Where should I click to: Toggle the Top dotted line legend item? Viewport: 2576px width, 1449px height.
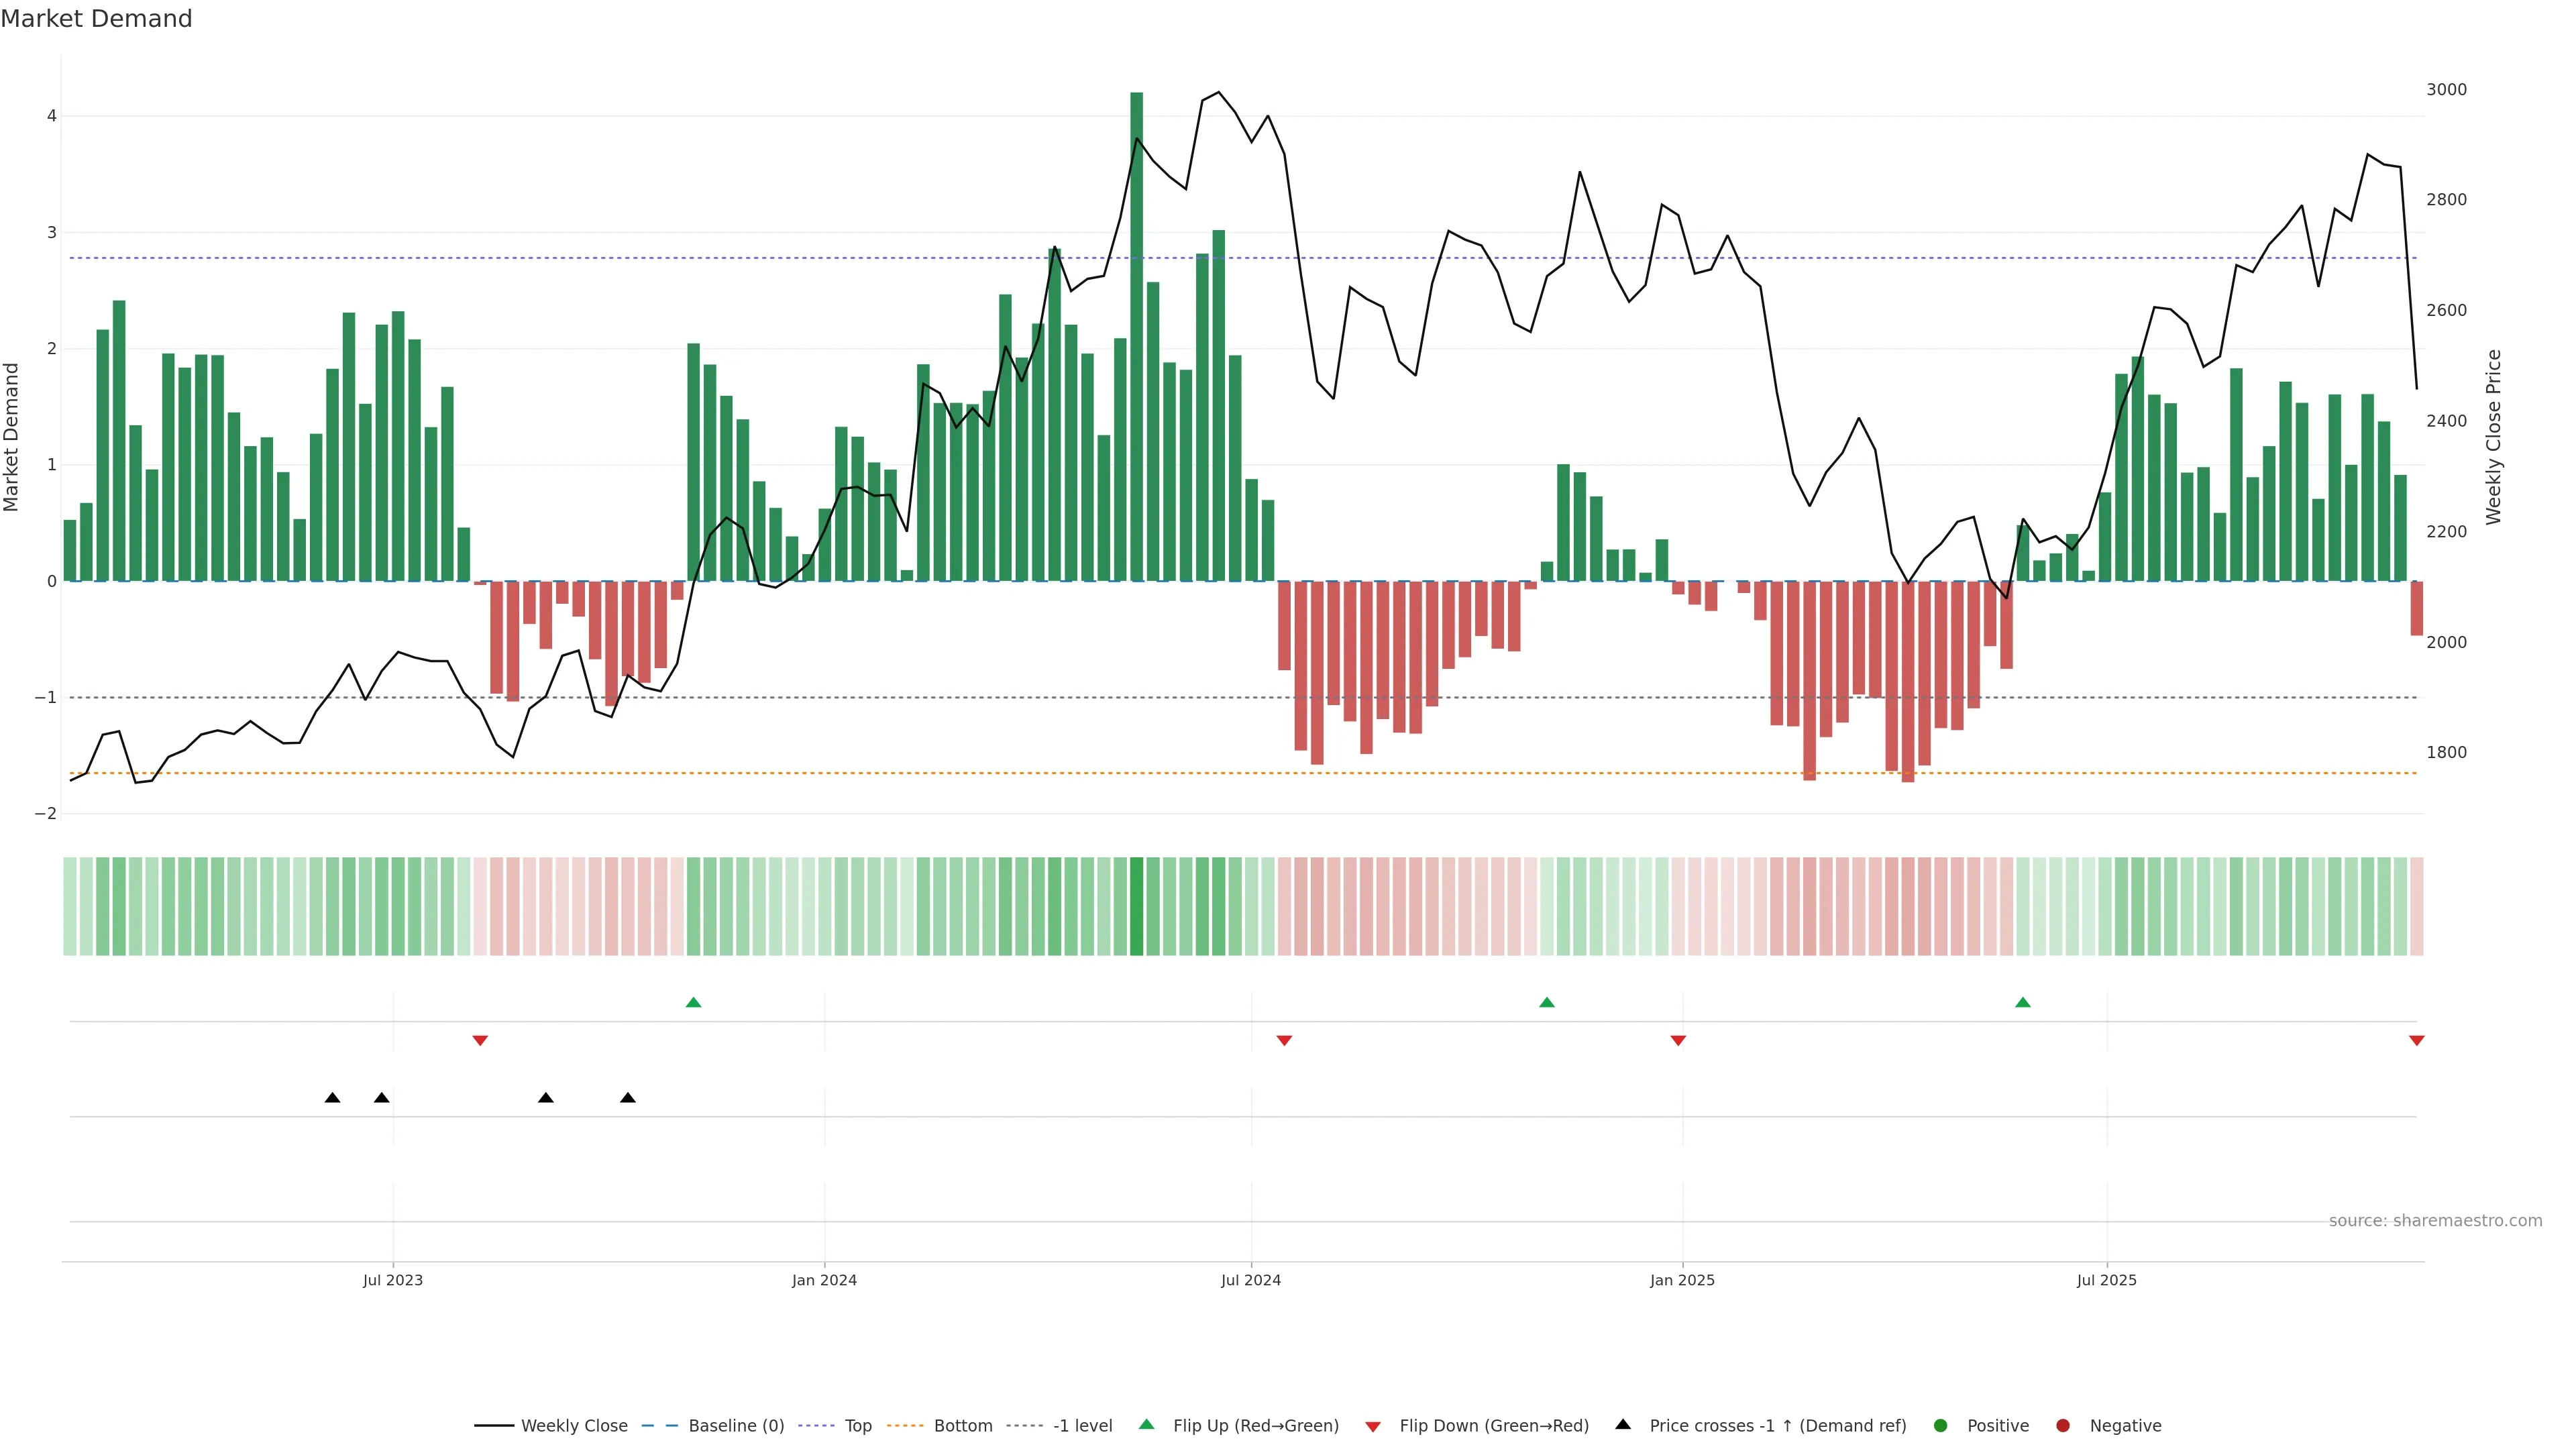(857, 1426)
